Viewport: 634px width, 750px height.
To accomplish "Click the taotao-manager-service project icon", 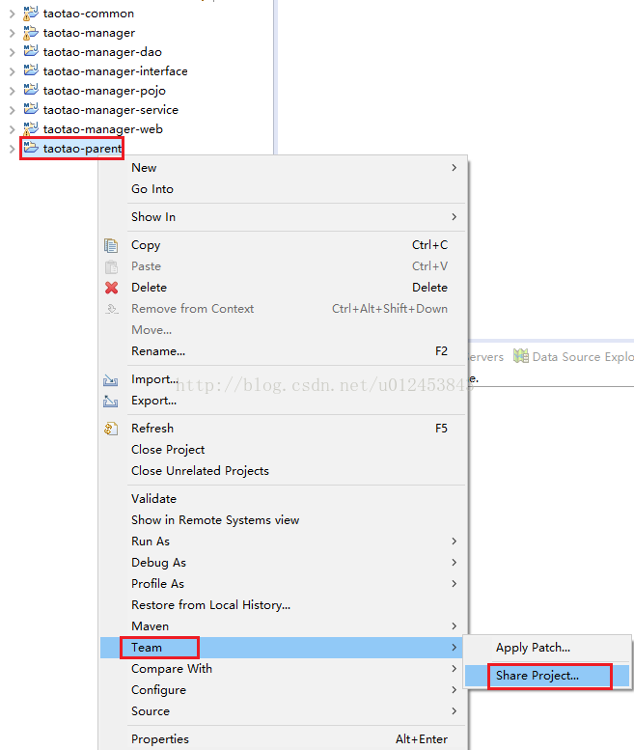I will 31,109.
